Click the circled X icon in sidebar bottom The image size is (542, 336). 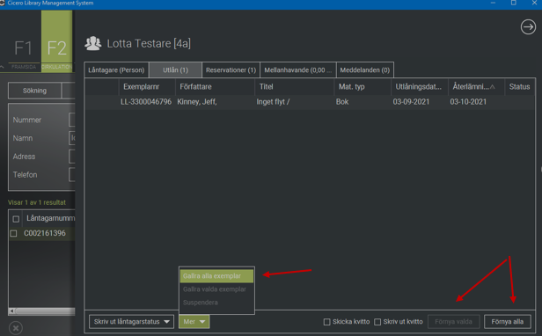coord(16,327)
